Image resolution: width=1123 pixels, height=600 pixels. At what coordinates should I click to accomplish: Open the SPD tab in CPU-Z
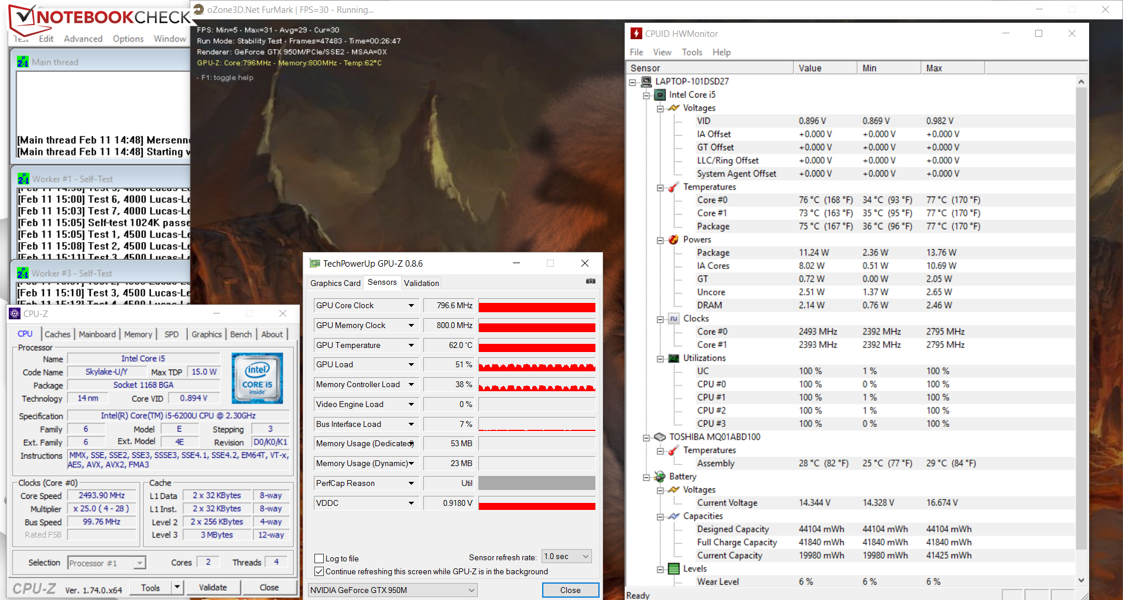pos(172,335)
